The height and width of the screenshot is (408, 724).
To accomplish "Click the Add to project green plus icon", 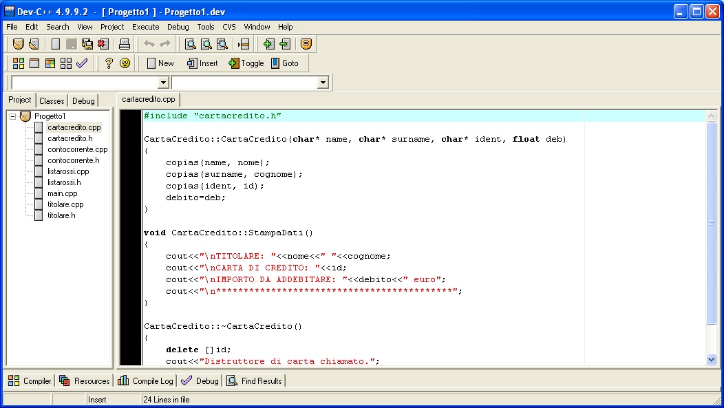I will click(x=268, y=44).
